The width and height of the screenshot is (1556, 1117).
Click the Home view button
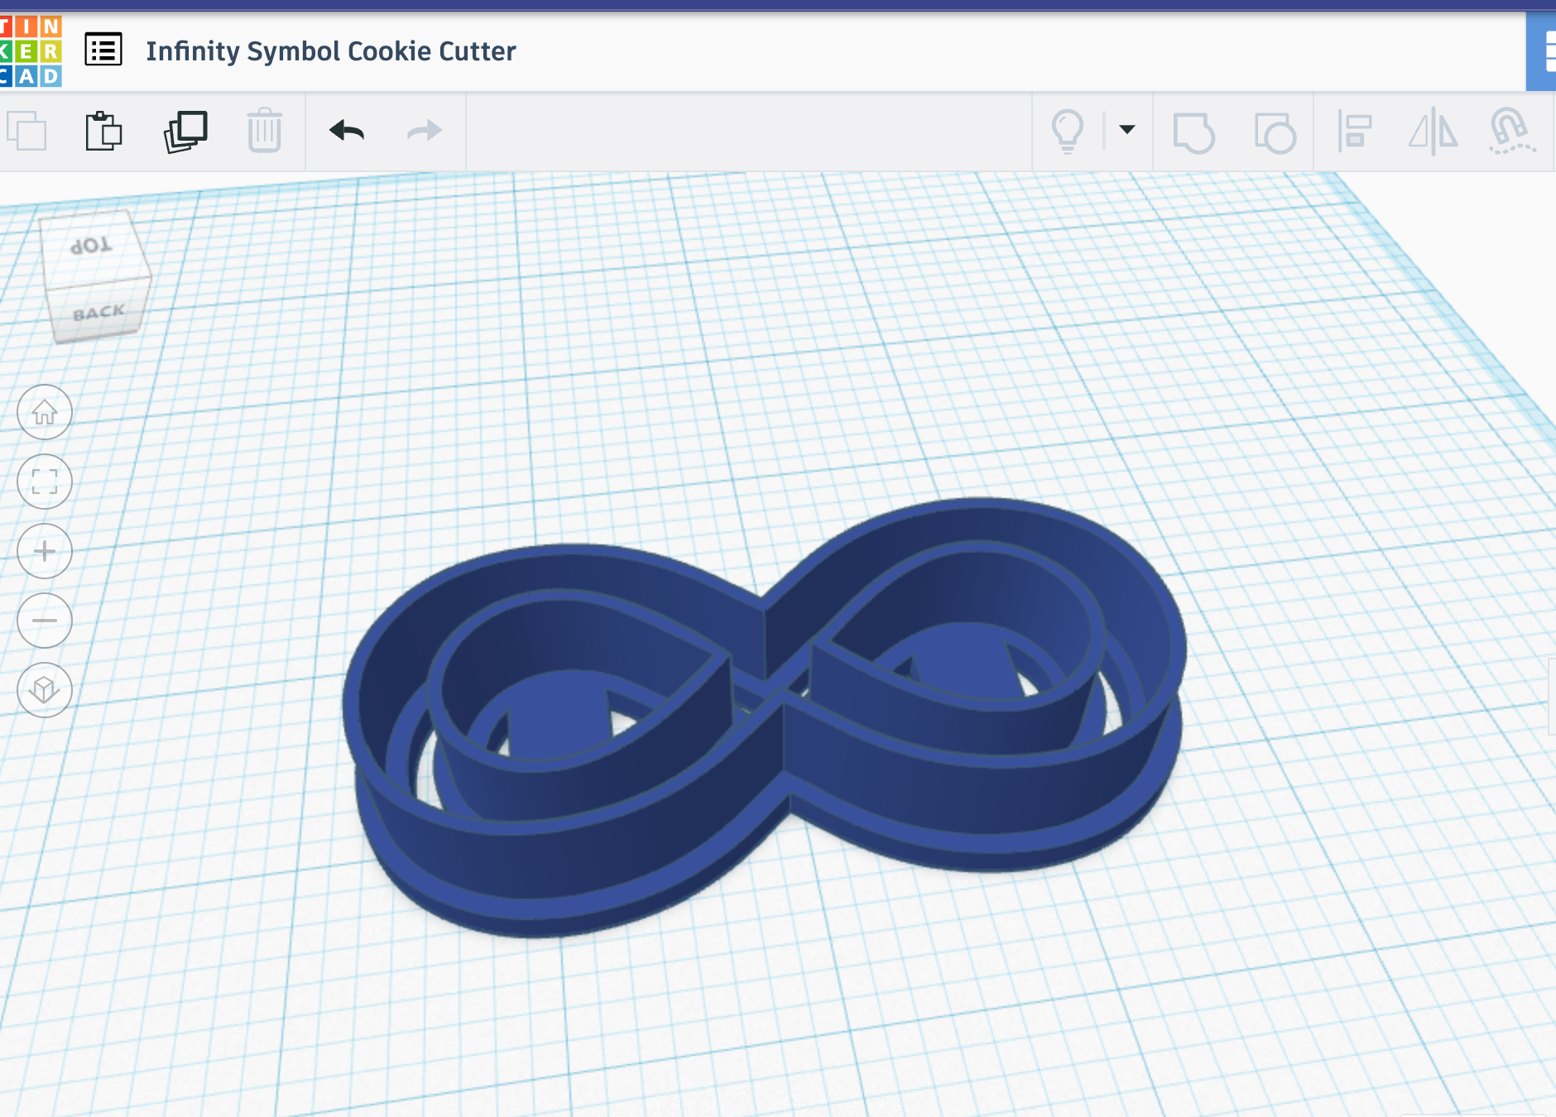click(x=45, y=412)
